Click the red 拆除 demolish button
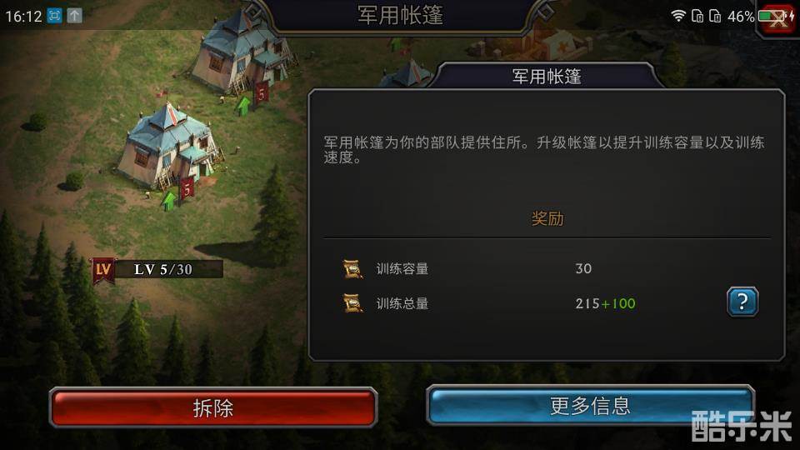 (x=213, y=407)
